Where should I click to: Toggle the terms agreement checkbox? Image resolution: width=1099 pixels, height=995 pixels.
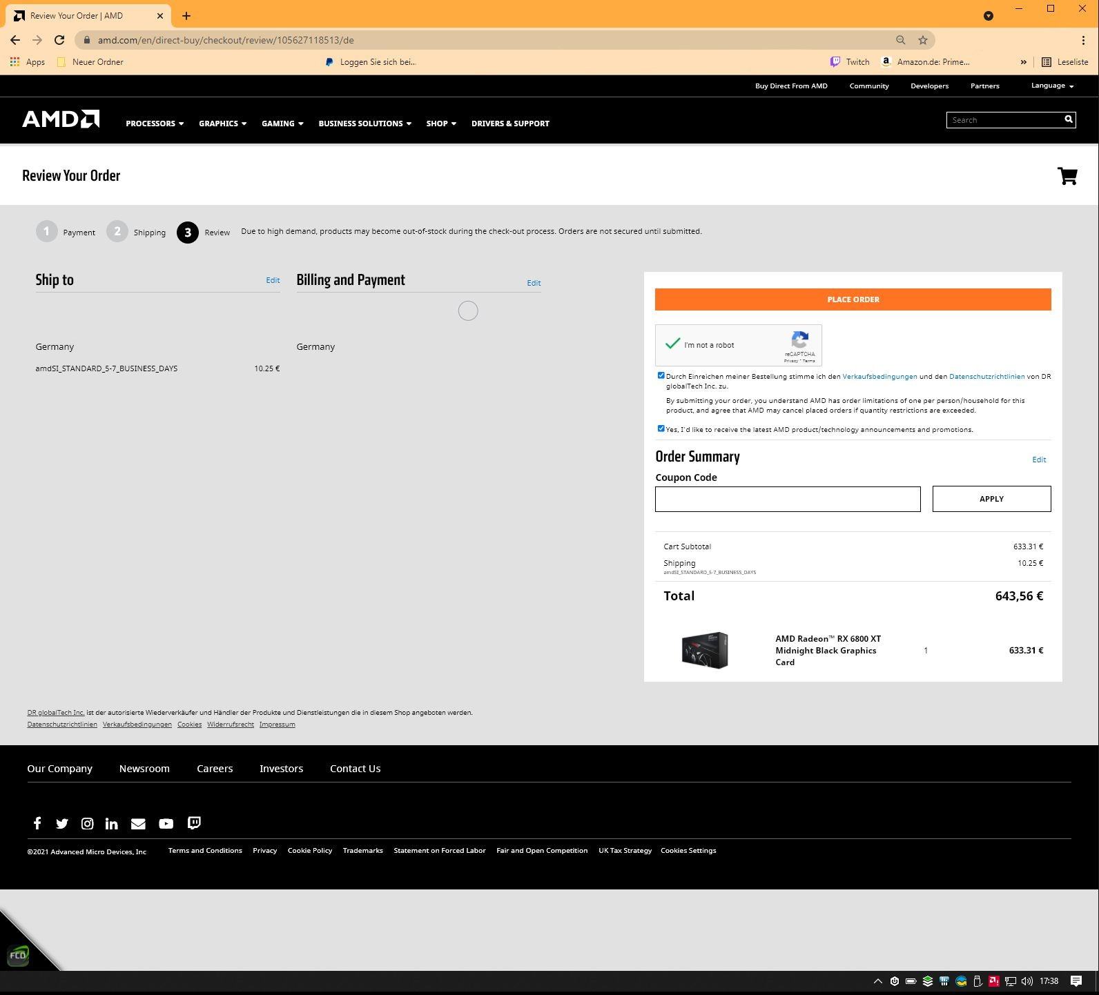tap(661, 376)
